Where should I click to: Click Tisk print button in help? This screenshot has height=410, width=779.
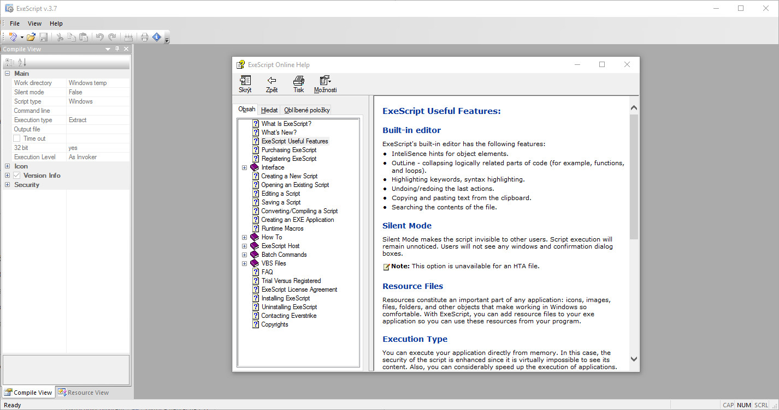[298, 85]
